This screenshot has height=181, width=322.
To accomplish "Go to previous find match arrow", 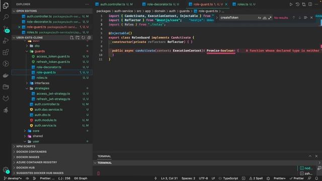I will coord(294,18).
